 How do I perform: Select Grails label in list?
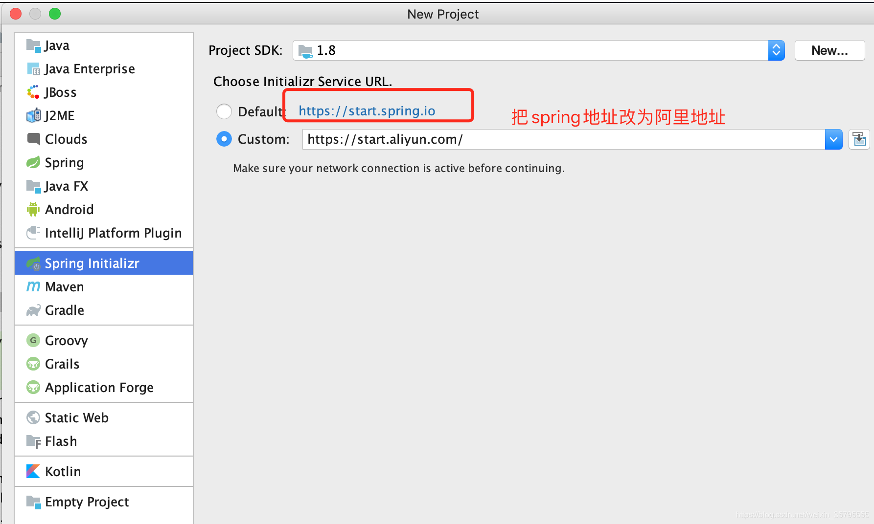coord(62,364)
